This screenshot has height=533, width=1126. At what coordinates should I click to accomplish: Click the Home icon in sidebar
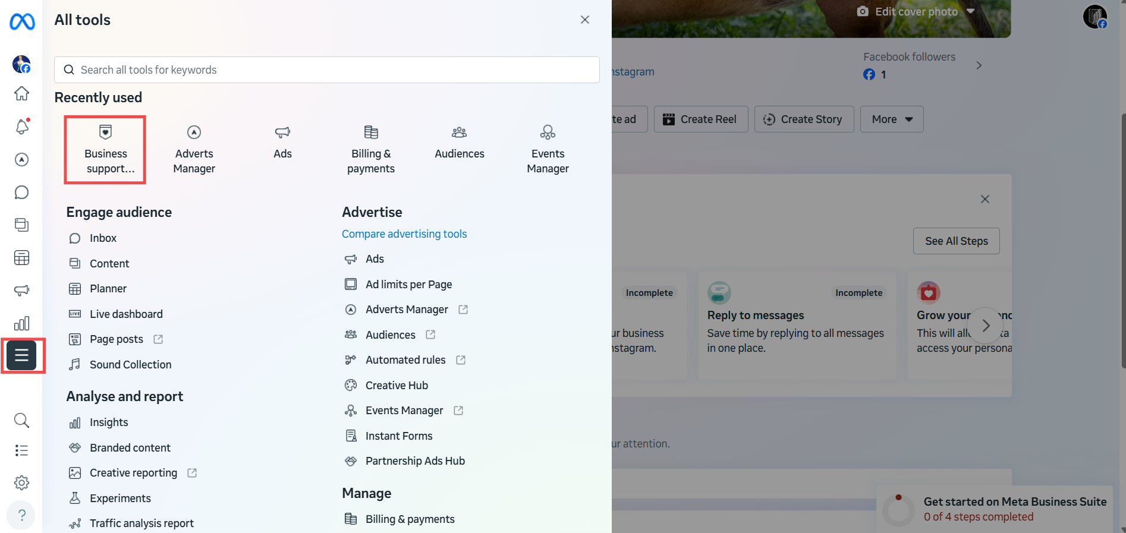point(22,93)
